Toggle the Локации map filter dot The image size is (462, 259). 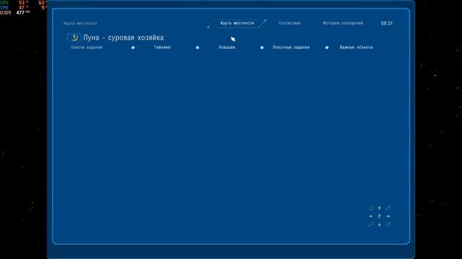197,47
